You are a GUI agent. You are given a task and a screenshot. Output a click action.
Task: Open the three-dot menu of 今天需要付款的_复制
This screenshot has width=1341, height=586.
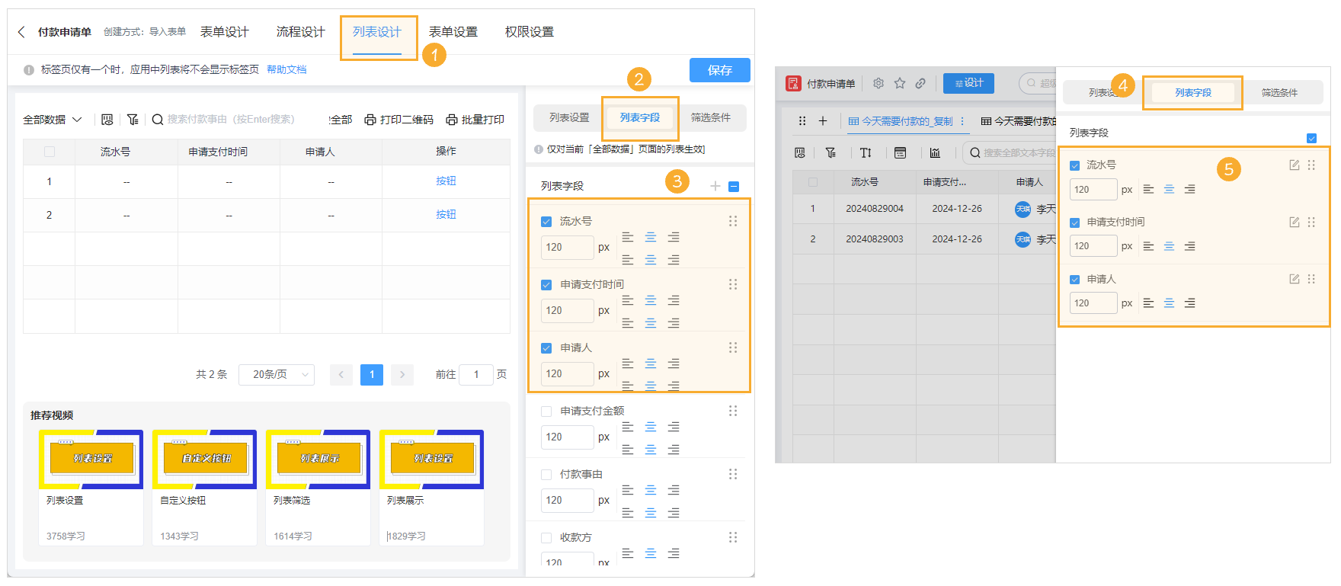coord(962,121)
